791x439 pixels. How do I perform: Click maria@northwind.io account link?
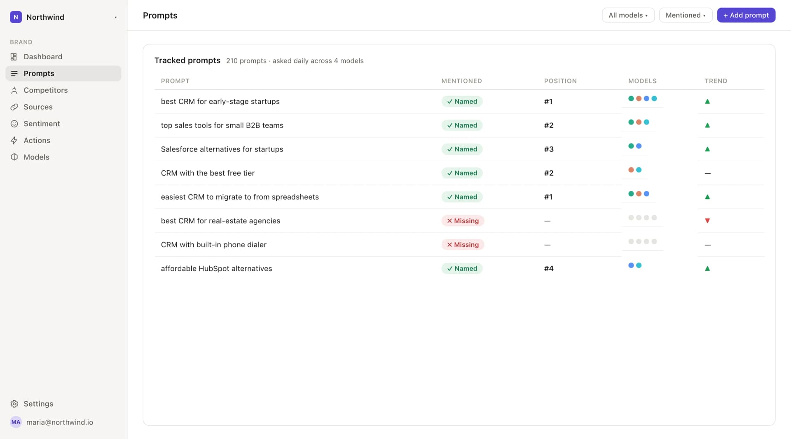tap(60, 423)
